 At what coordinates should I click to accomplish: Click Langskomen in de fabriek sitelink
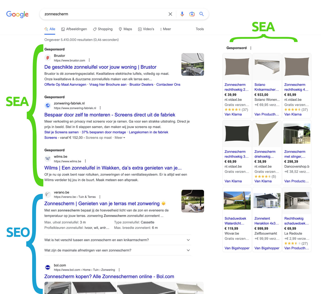(148, 132)
